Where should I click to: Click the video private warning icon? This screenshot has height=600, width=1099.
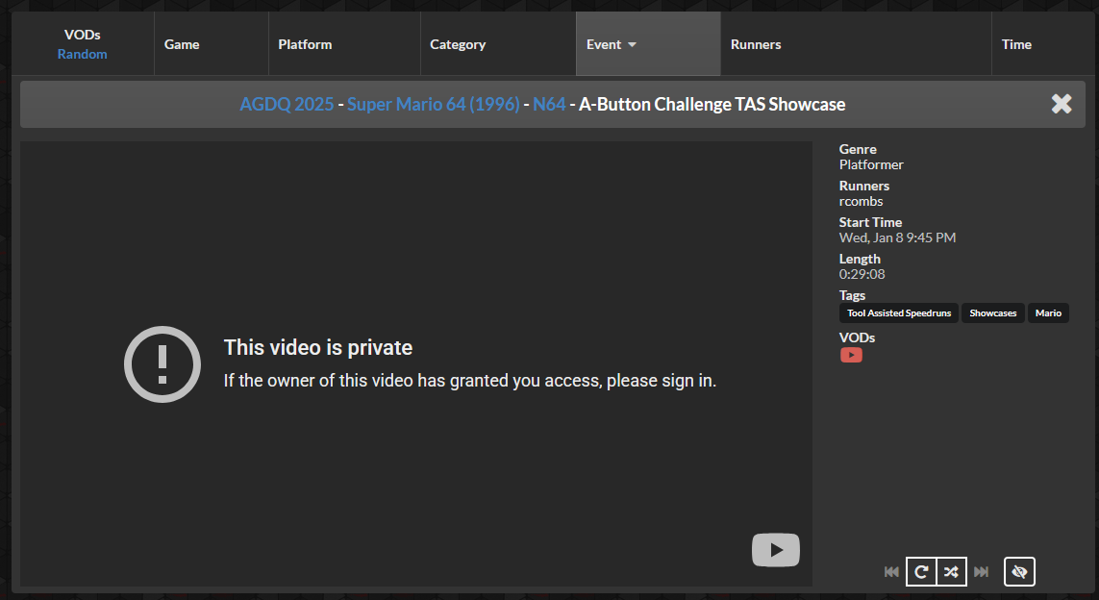(x=162, y=364)
